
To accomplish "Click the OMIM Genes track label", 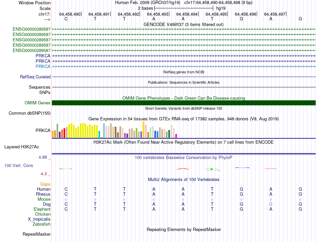I will coord(38,103).
